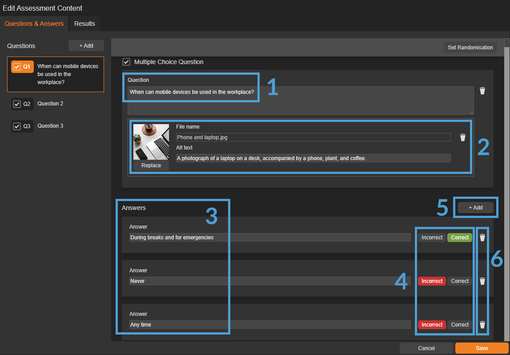Remove the Phone and laptop.jpg image
This screenshot has width=510, height=355.
tap(463, 137)
